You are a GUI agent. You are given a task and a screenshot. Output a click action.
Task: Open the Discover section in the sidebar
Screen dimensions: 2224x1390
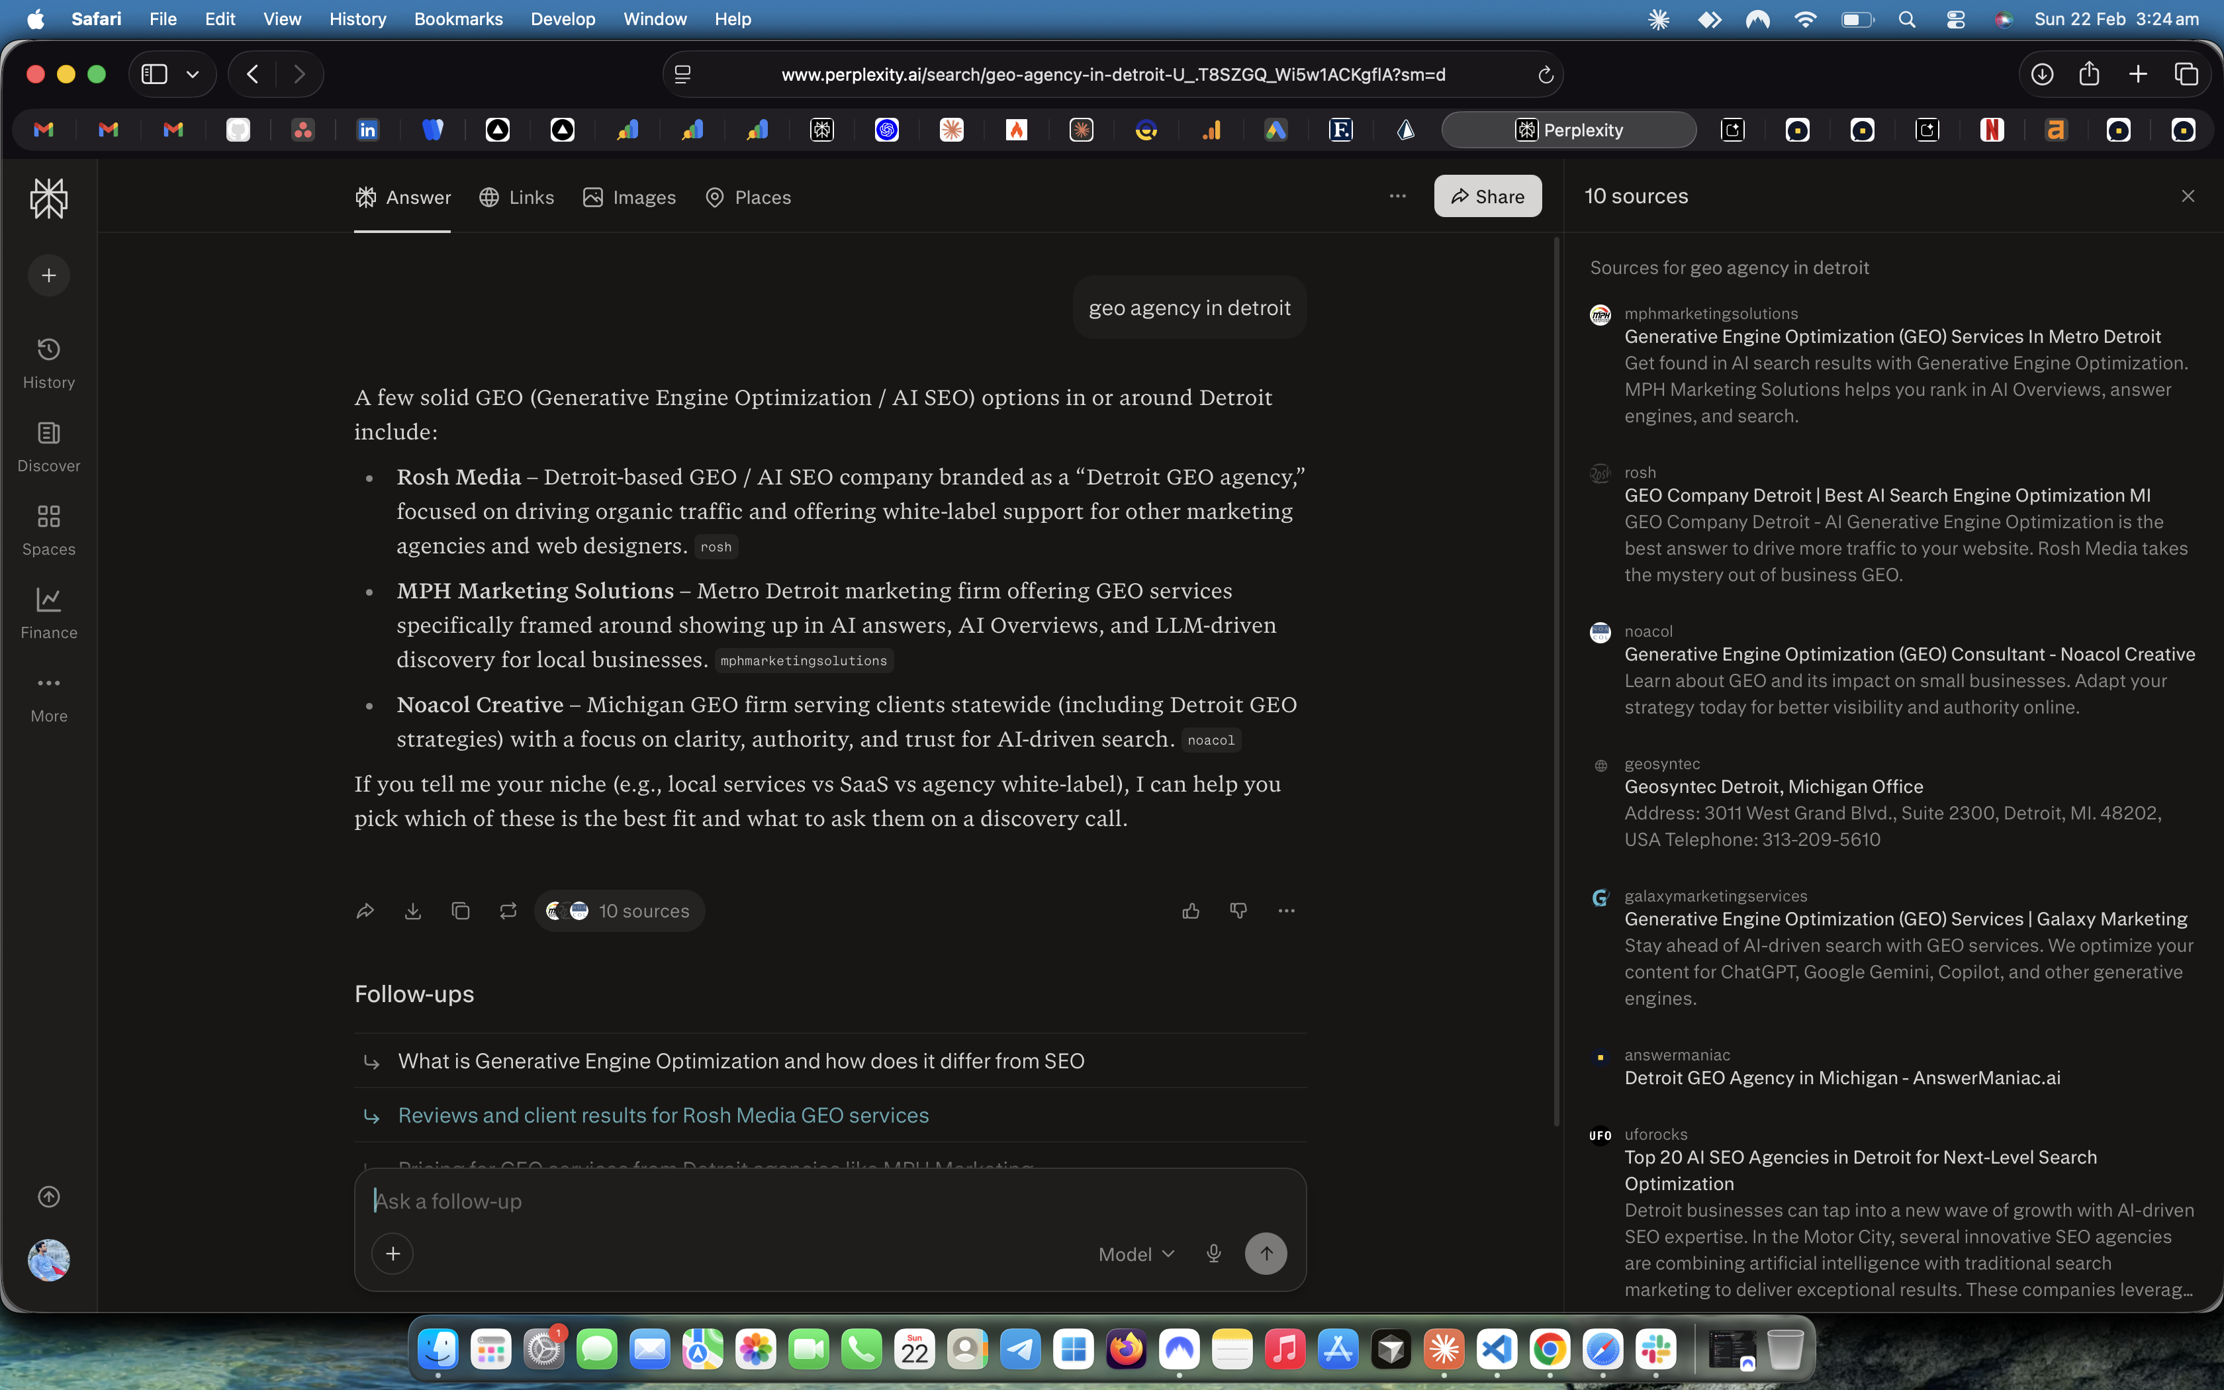tap(49, 447)
